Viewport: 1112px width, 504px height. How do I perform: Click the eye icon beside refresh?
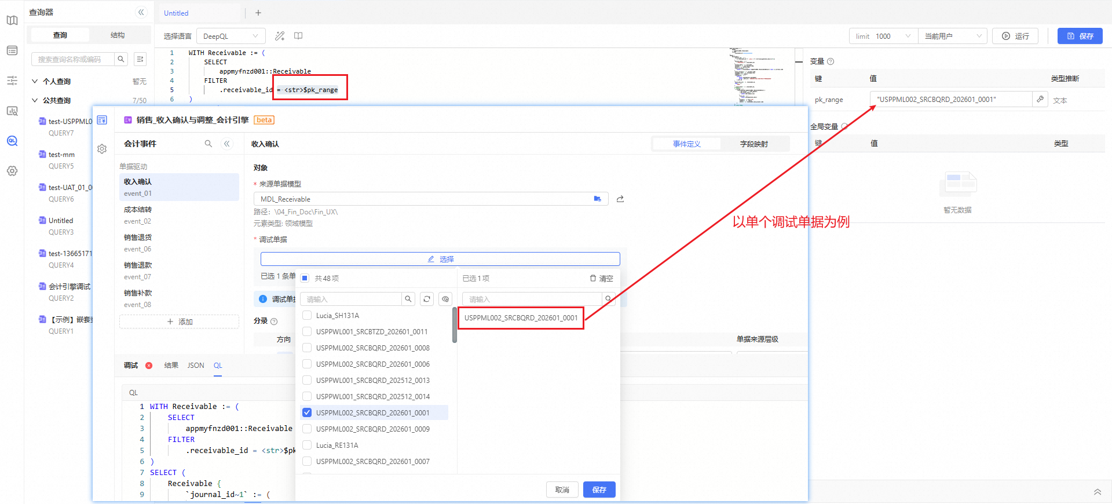click(445, 299)
